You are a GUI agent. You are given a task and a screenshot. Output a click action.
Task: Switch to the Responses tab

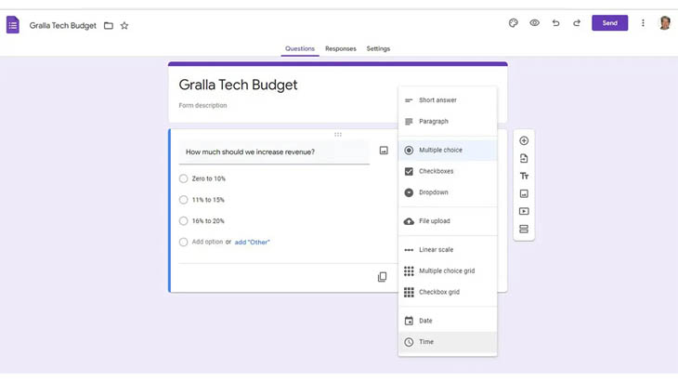coord(340,48)
